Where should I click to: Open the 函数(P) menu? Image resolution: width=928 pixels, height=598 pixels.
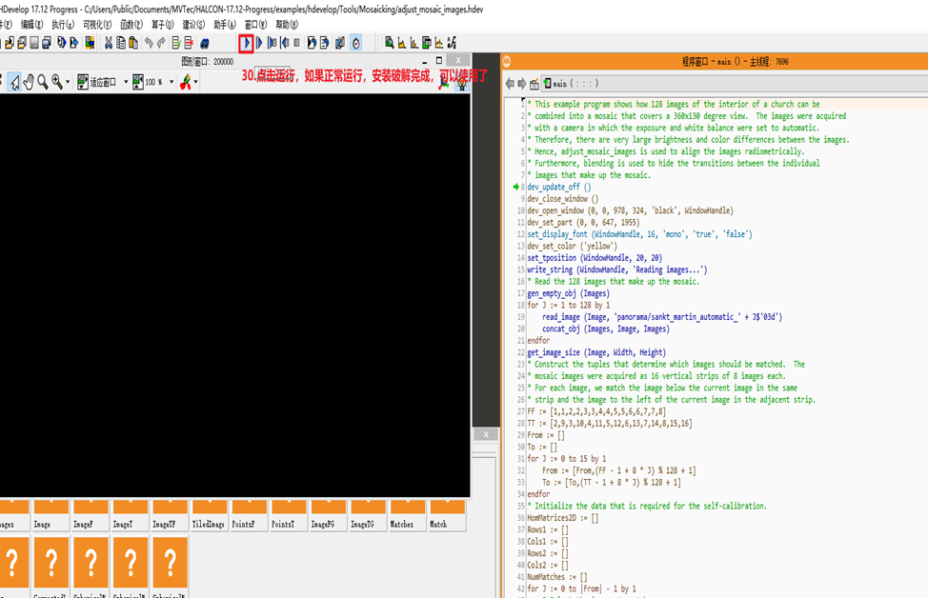point(131,24)
